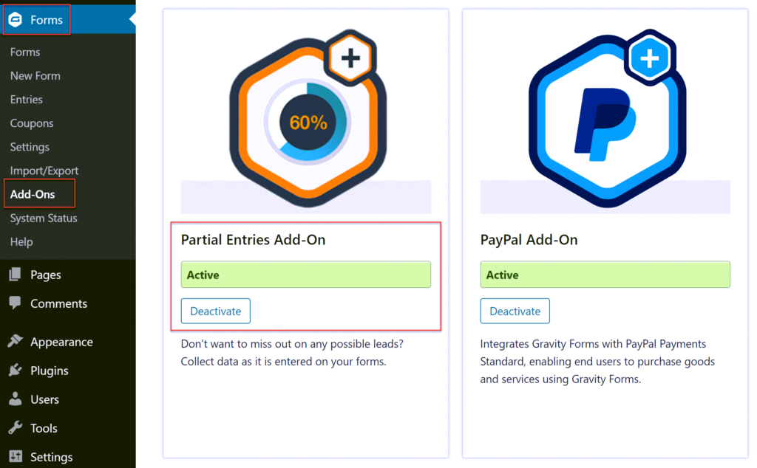
Task: Click the Active status banner on PayPal Add-On
Action: point(605,274)
